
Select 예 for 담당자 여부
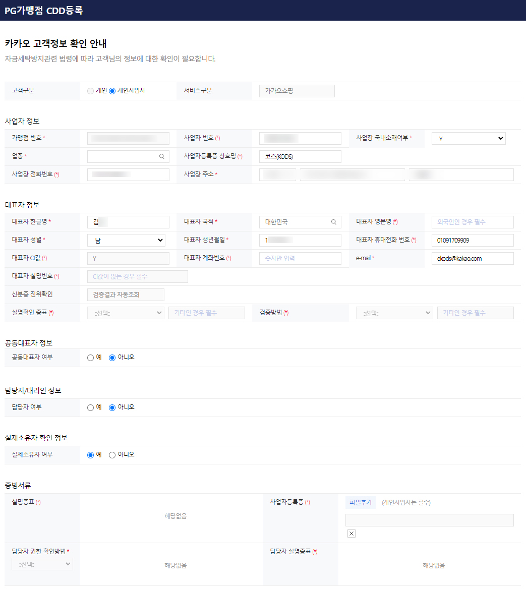point(90,407)
